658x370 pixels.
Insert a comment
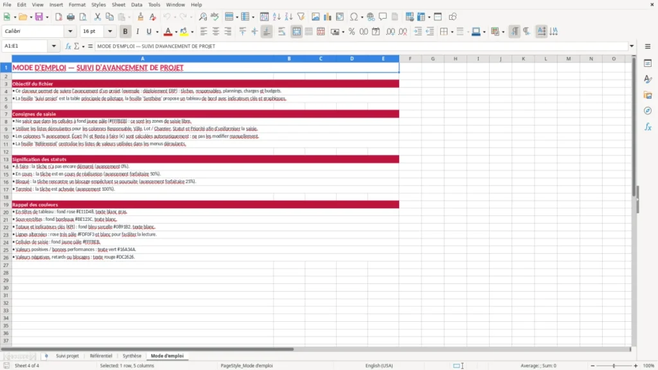pos(383,17)
